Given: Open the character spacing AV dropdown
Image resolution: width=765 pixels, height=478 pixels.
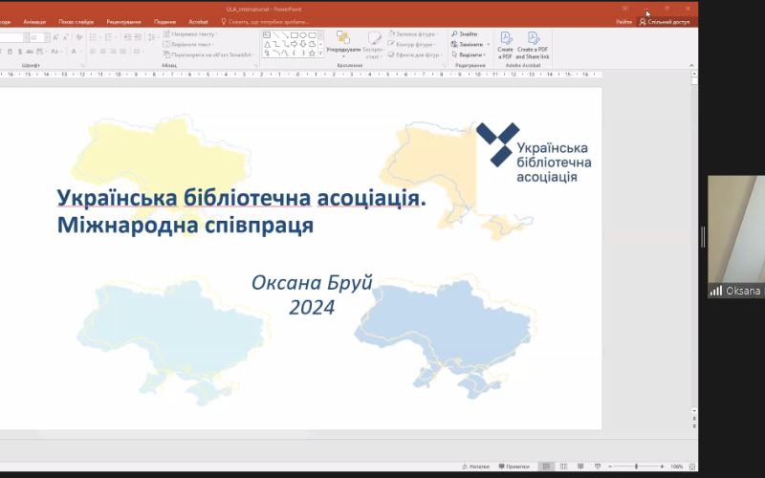Looking at the screenshot, I should 41,52.
